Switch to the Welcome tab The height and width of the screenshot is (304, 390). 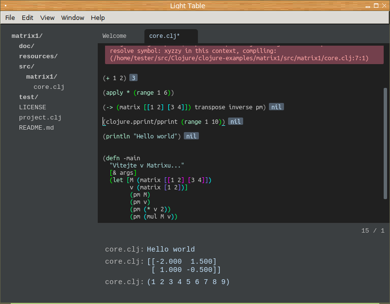tap(114, 36)
